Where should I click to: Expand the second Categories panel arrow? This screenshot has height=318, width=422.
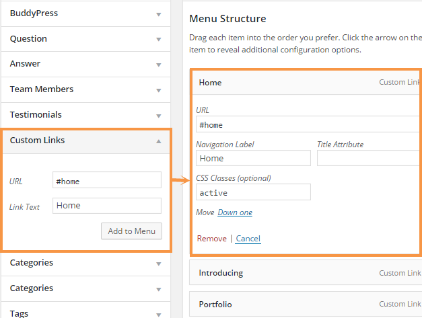tap(159, 289)
